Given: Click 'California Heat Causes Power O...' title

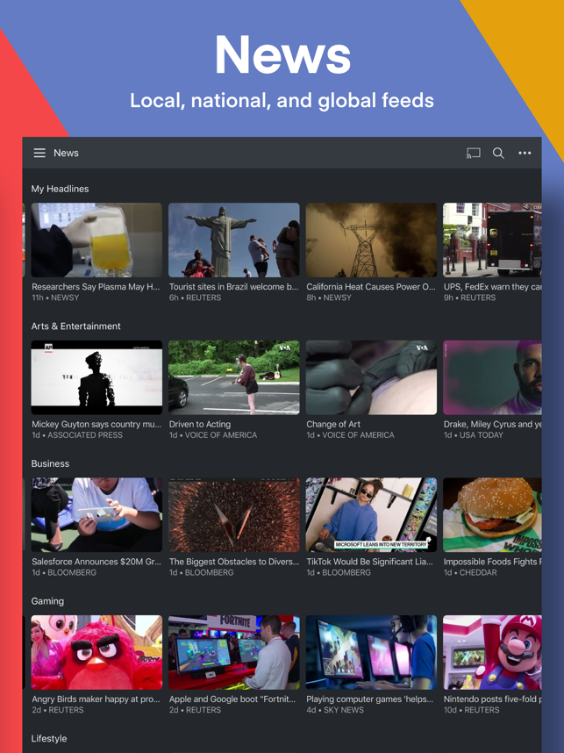Looking at the screenshot, I should point(371,287).
